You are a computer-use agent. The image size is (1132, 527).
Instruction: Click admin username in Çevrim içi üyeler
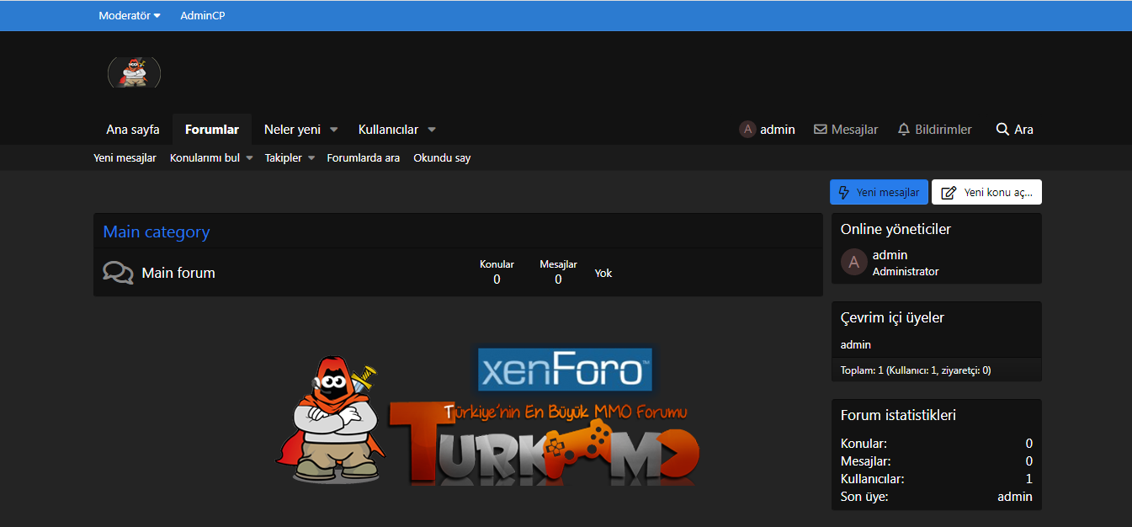(856, 344)
